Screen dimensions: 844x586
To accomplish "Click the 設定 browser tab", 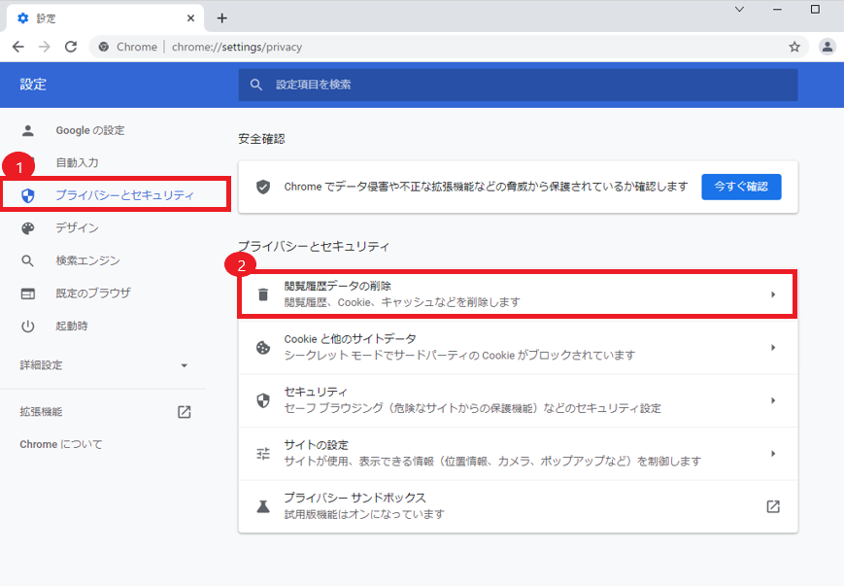I will tap(106, 18).
